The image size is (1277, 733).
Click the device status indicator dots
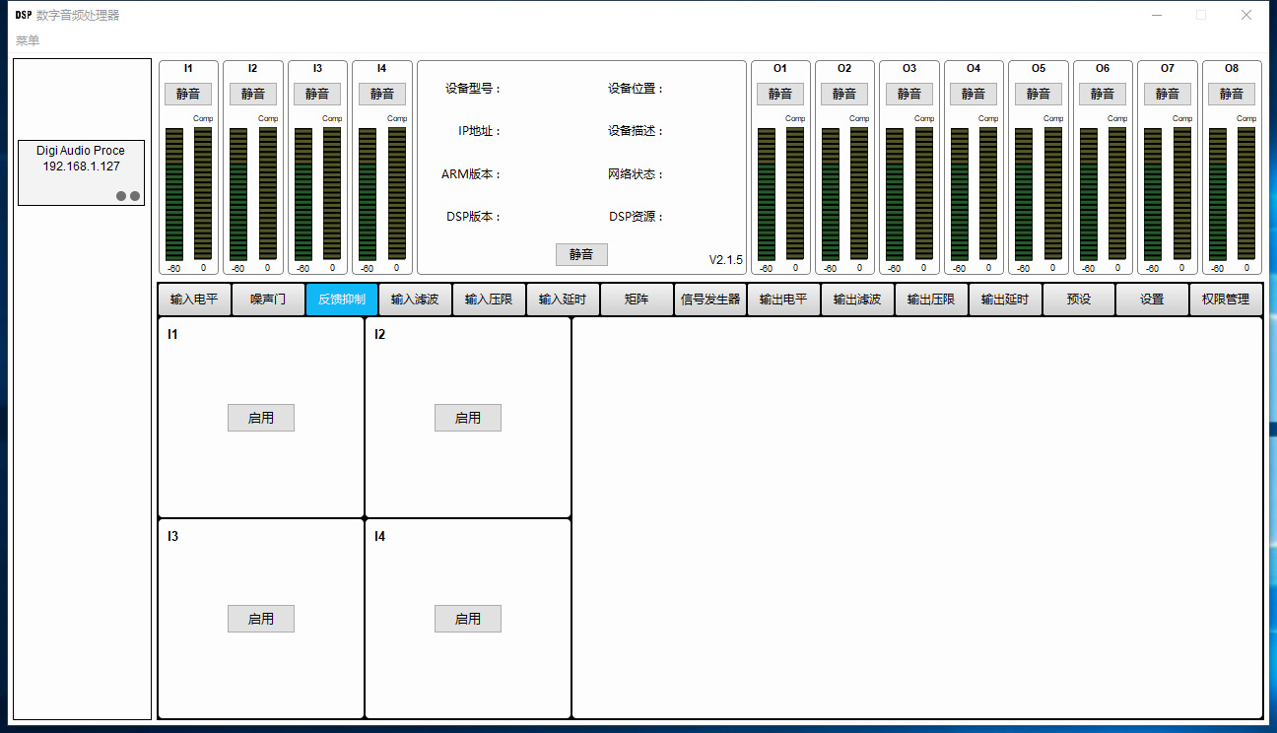point(128,196)
